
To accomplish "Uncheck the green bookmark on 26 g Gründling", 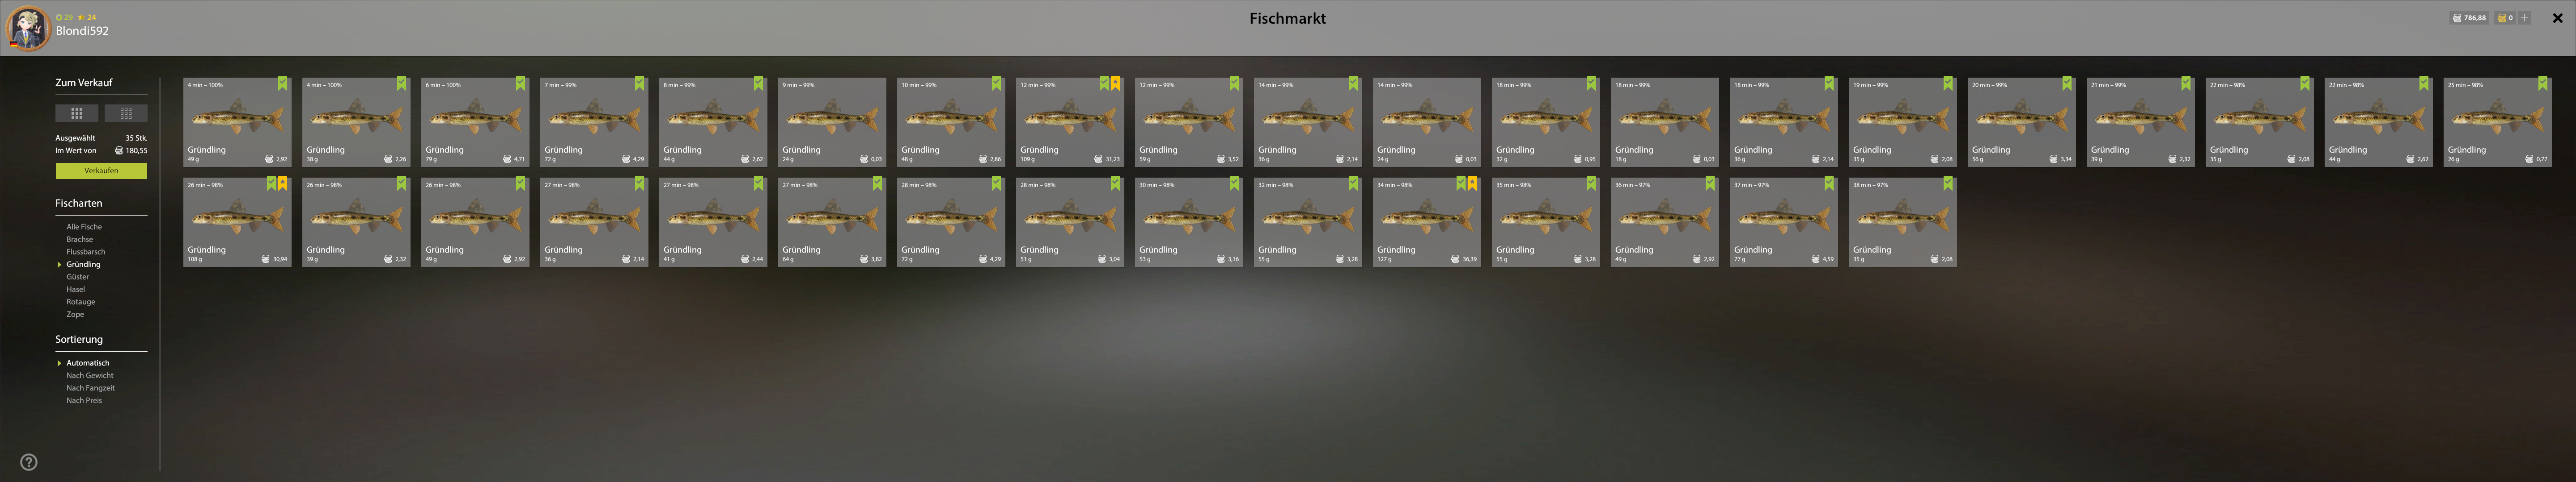I will coord(2542,84).
